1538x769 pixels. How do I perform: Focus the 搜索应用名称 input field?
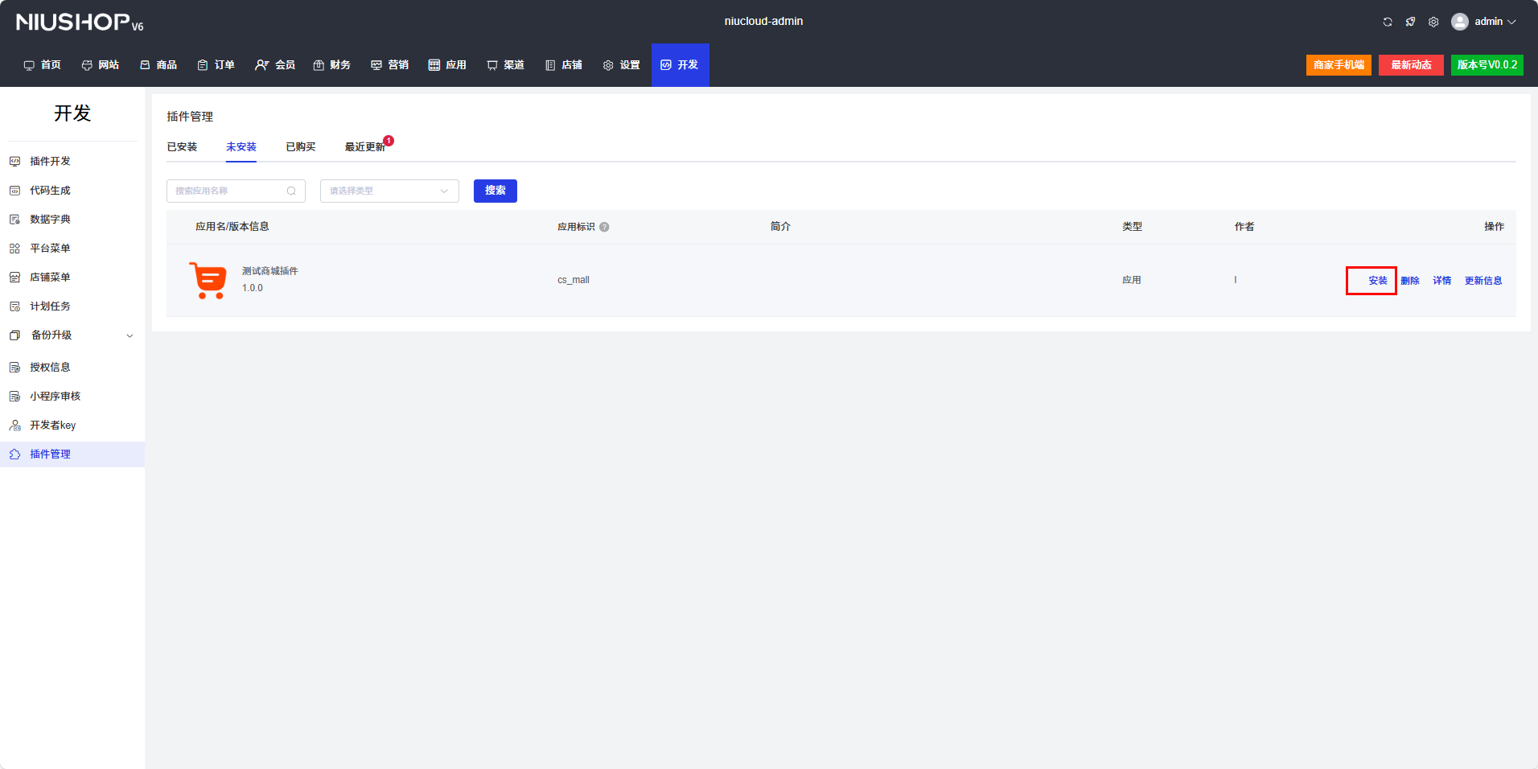click(228, 191)
